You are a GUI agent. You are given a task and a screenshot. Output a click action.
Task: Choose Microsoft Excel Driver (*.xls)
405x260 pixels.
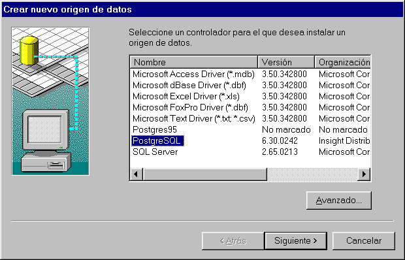(186, 96)
